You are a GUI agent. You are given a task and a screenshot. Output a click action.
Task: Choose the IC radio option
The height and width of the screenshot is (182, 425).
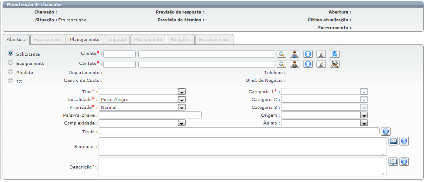tap(10, 81)
